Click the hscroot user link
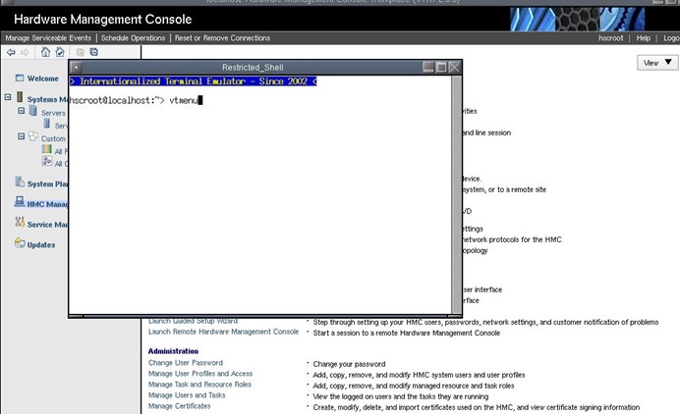The height and width of the screenshot is (414, 680). [x=610, y=38]
